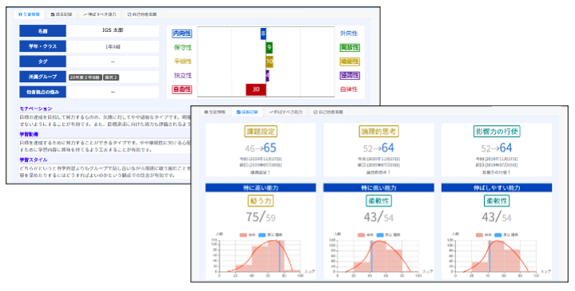The height and width of the screenshot is (291, 575).
Task: Click the yellow bar showing 10
Action: click(x=270, y=61)
